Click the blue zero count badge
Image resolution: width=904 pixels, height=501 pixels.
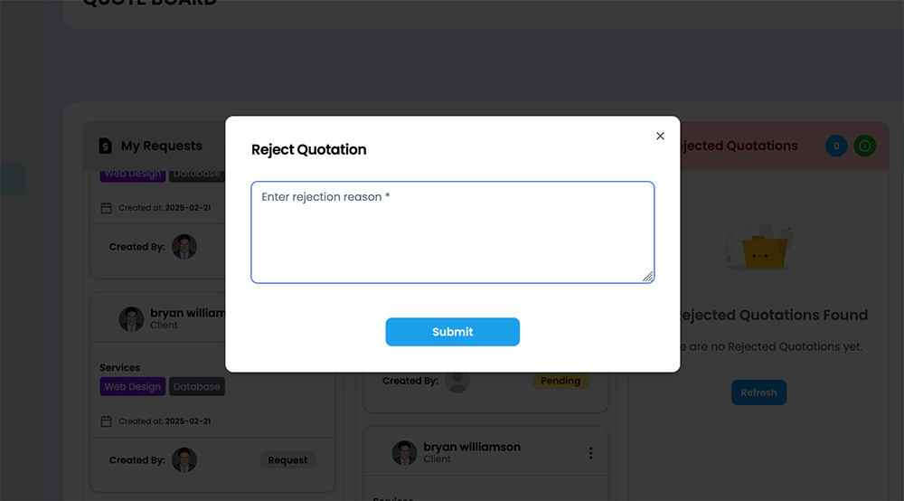(836, 146)
